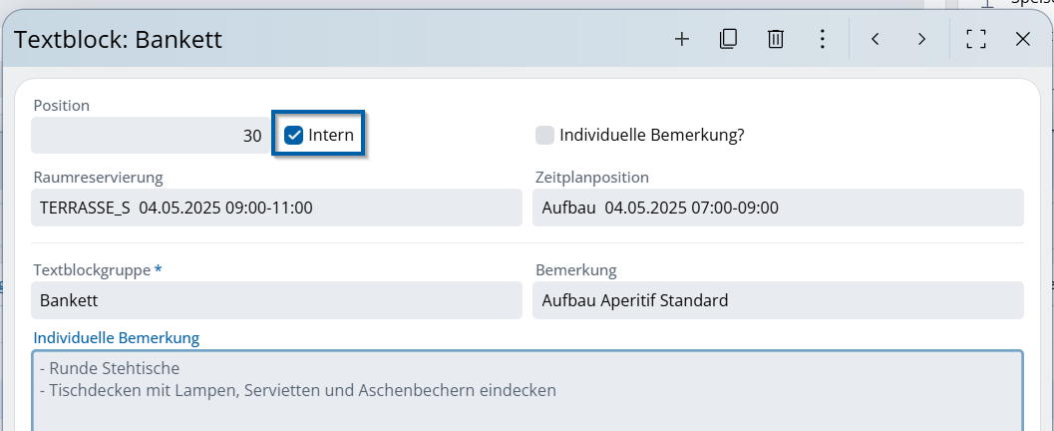Click the dialog title Textblock: Bankett
The width and height of the screenshot is (1054, 431).
click(118, 39)
